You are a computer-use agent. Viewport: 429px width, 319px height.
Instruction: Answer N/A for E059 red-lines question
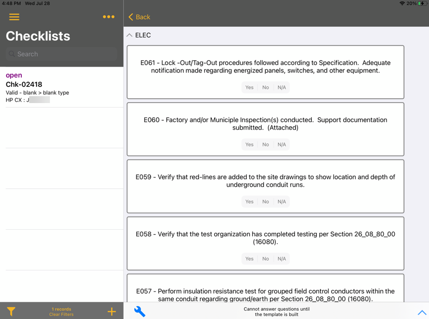pos(282,201)
